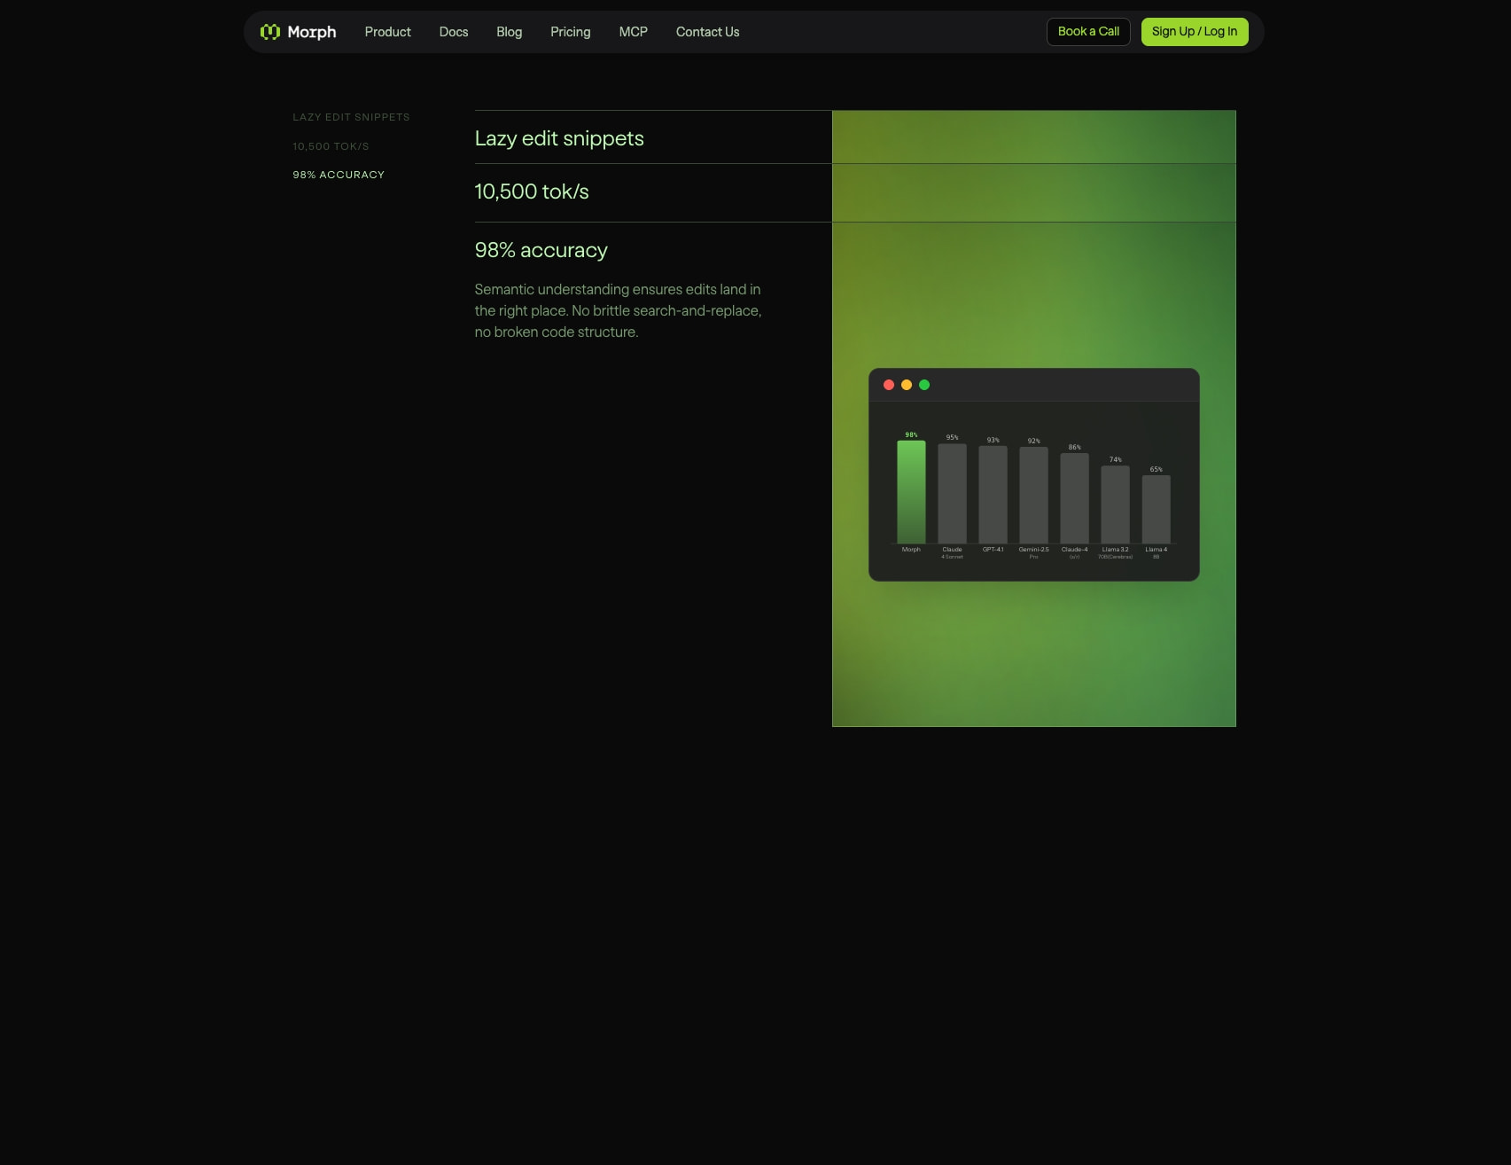Image resolution: width=1511 pixels, height=1165 pixels.
Task: Click the yellow dot in chart window
Action: pos(907,385)
